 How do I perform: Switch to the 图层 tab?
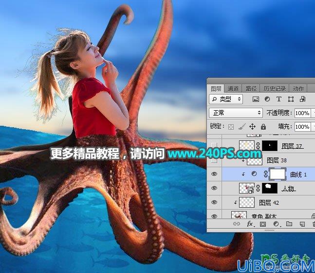coord(216,89)
